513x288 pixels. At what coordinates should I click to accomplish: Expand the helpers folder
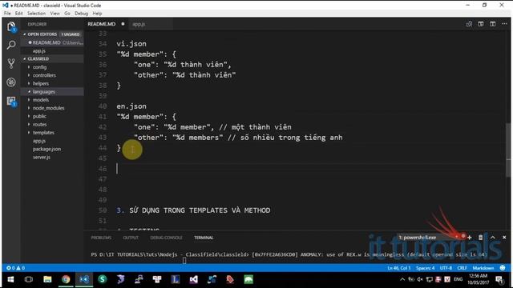[41, 83]
